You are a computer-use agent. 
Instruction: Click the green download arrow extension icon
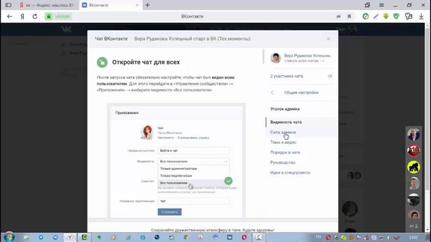click(386, 16)
